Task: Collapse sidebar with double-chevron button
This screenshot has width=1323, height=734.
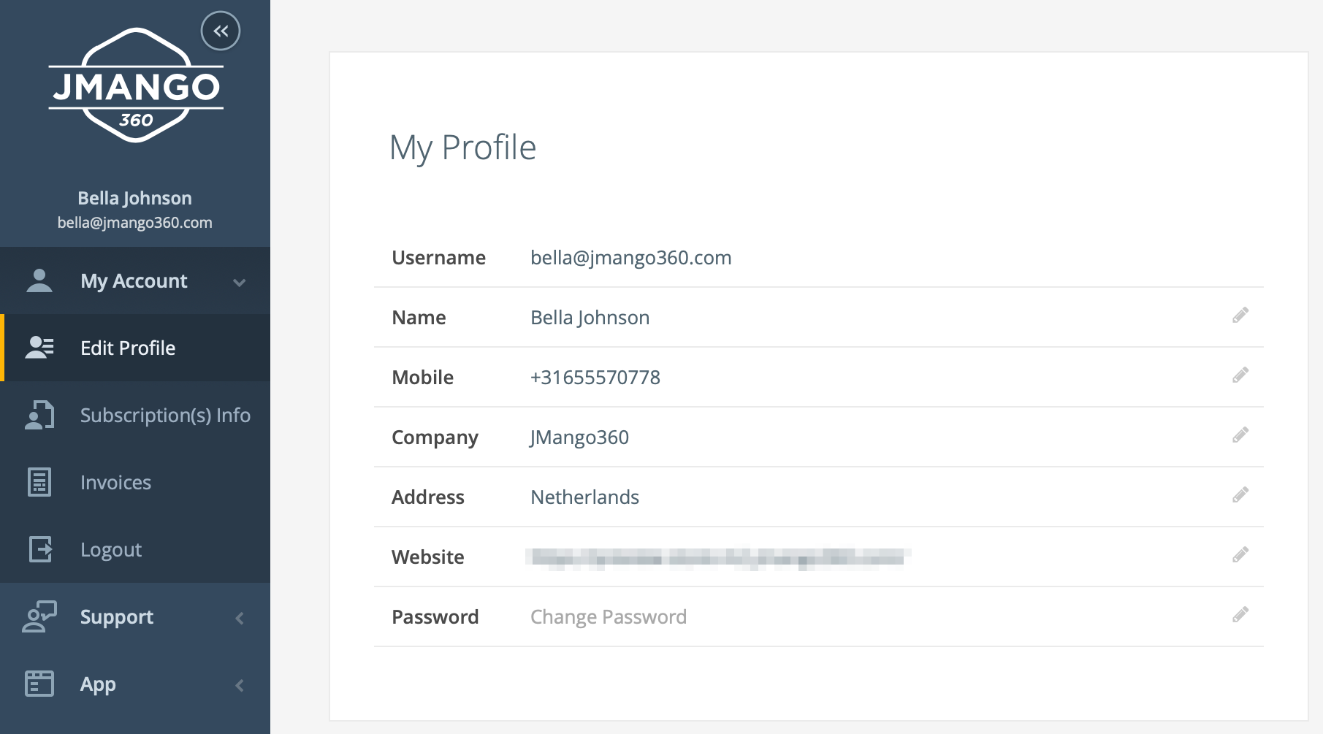Action: [221, 31]
